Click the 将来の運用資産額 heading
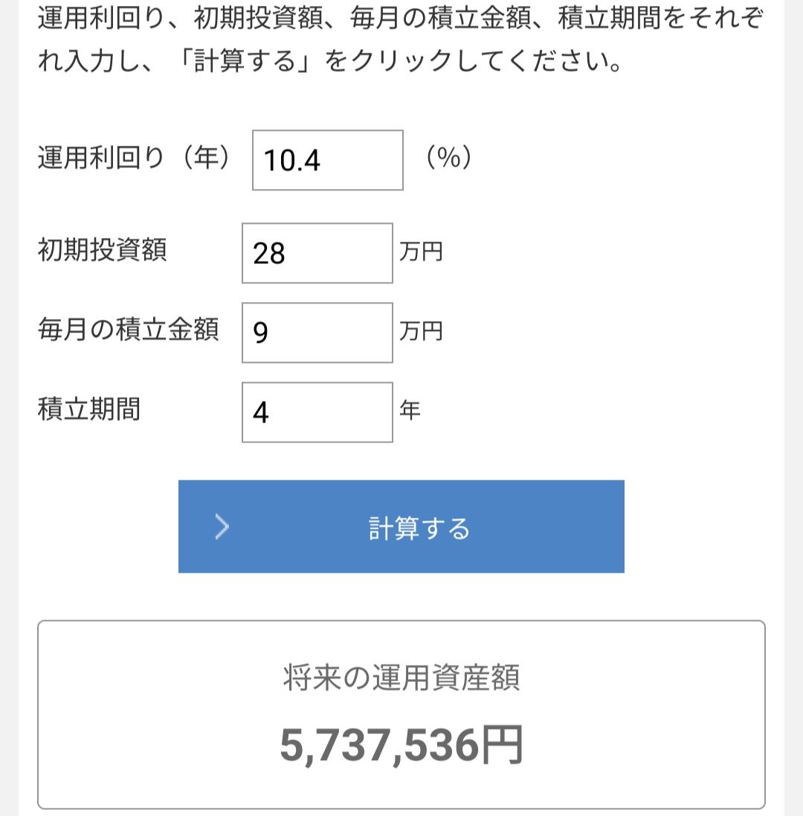 tap(401, 678)
